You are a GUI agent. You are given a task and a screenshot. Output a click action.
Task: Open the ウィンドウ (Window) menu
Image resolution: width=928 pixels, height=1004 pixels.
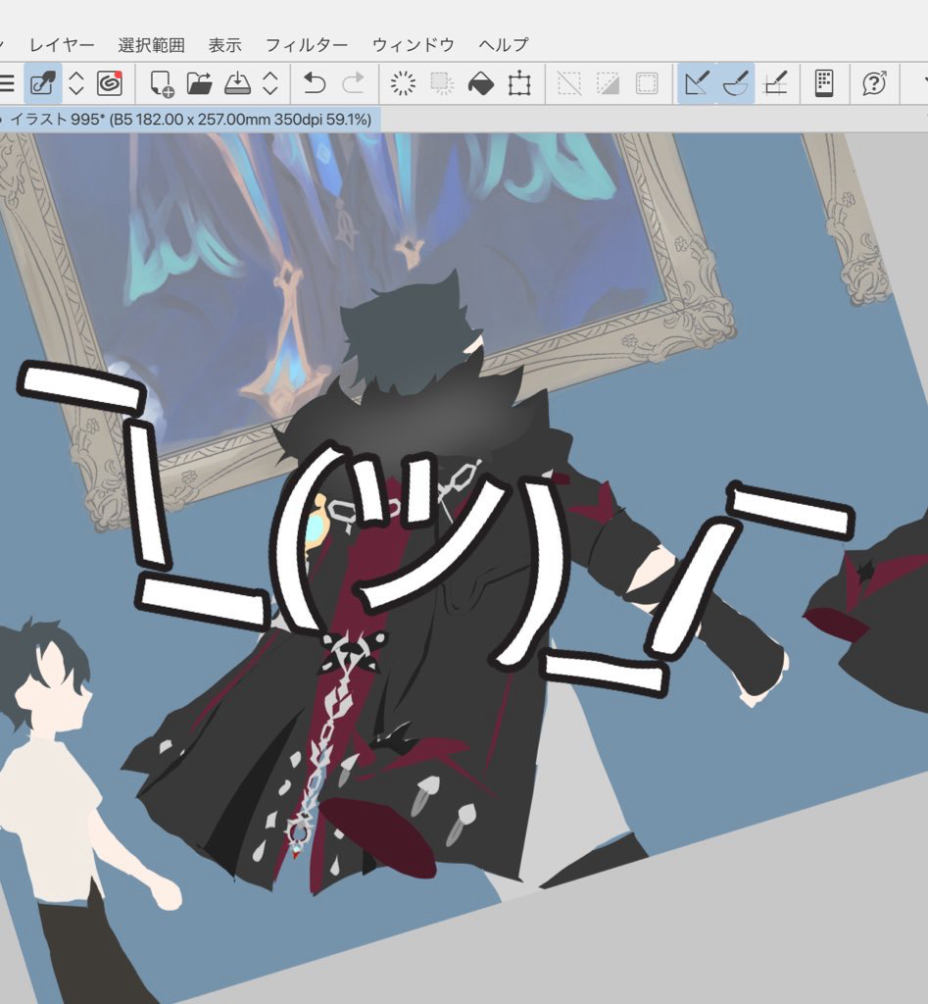click(x=413, y=44)
